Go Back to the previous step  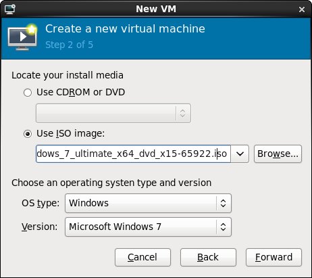pos(208,257)
